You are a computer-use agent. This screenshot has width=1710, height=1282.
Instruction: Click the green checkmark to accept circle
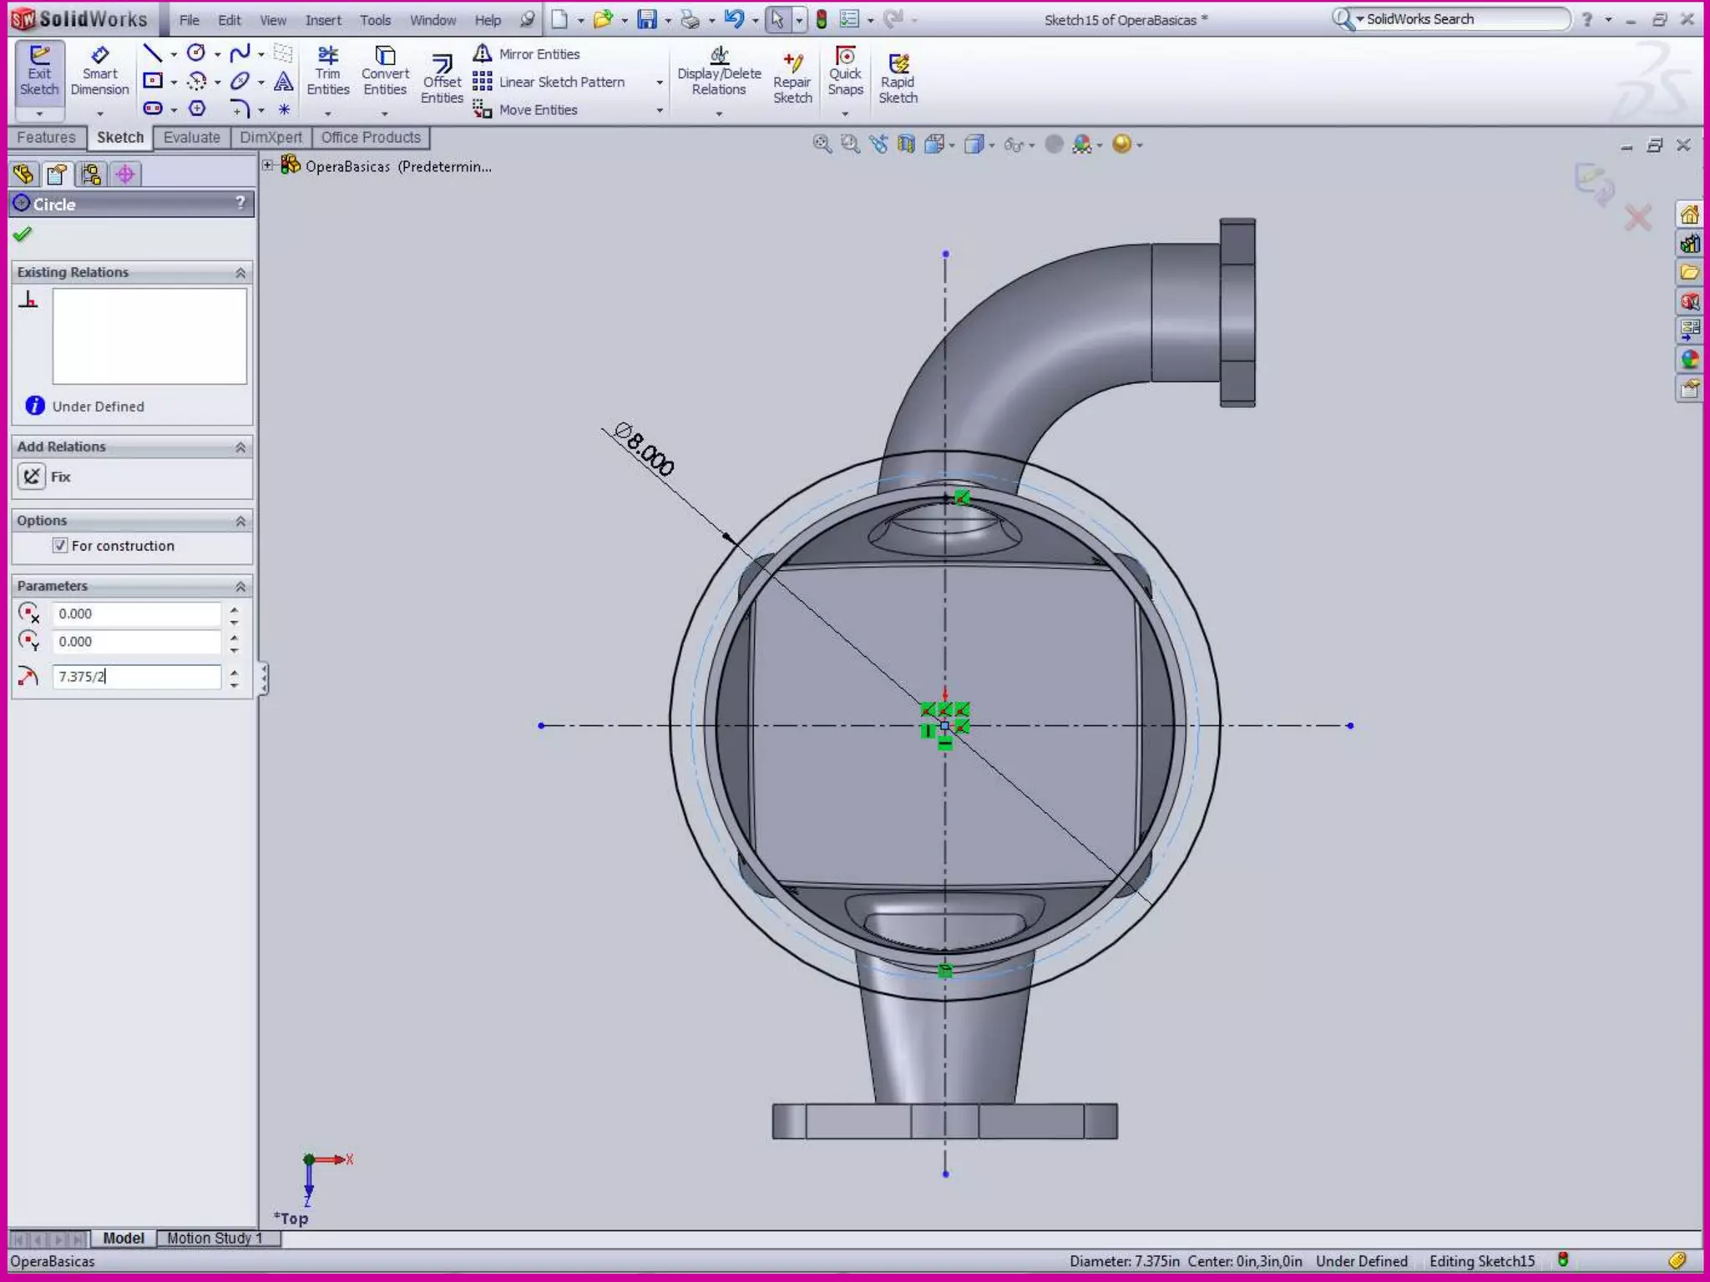(x=23, y=235)
